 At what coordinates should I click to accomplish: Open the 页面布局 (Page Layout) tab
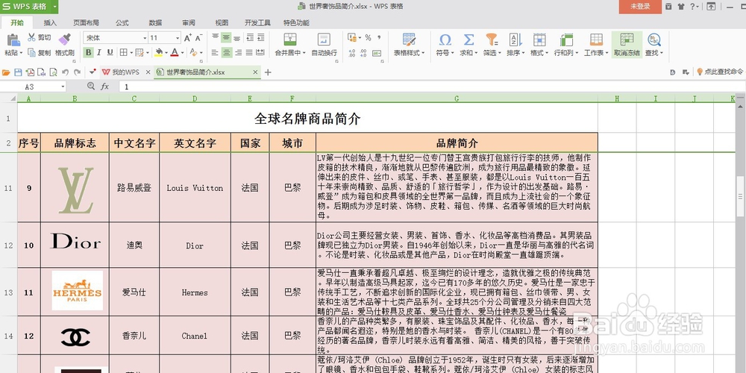pyautogui.click(x=86, y=22)
